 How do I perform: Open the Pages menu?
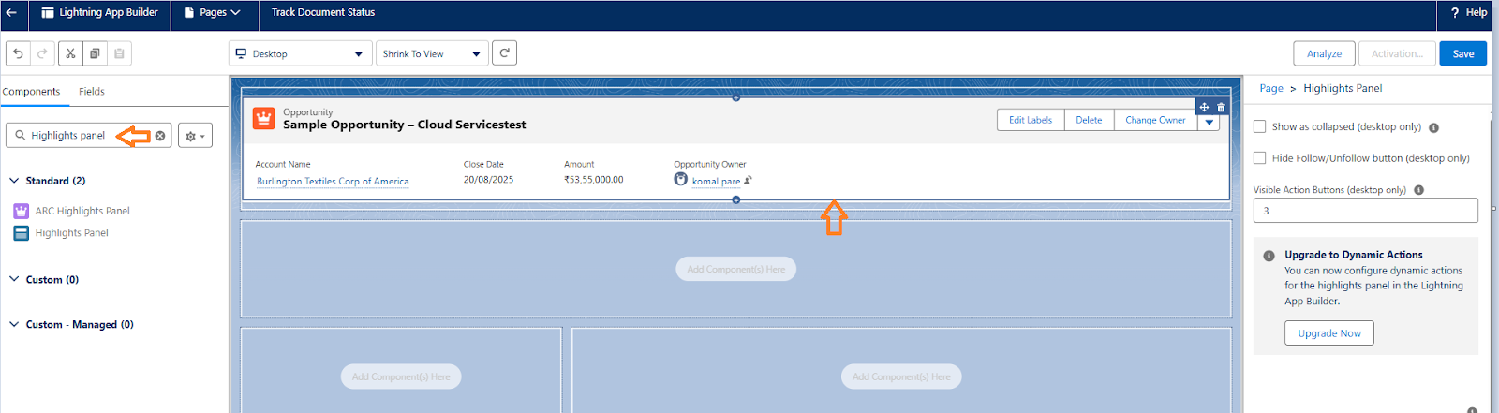click(213, 13)
